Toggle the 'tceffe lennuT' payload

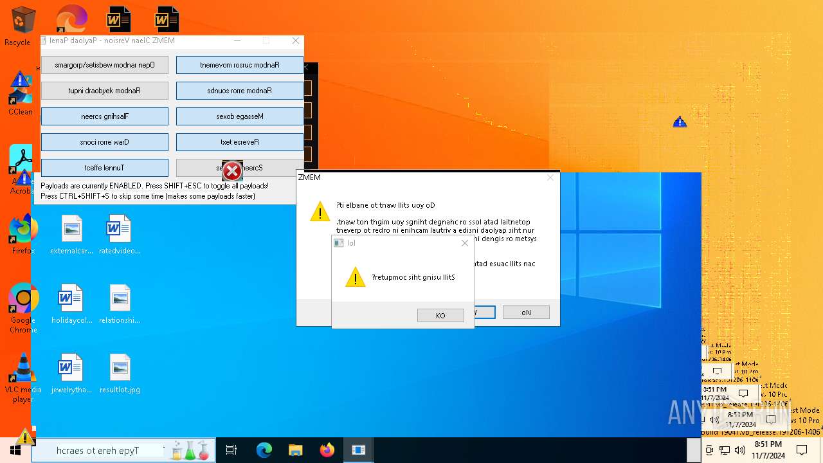105,168
